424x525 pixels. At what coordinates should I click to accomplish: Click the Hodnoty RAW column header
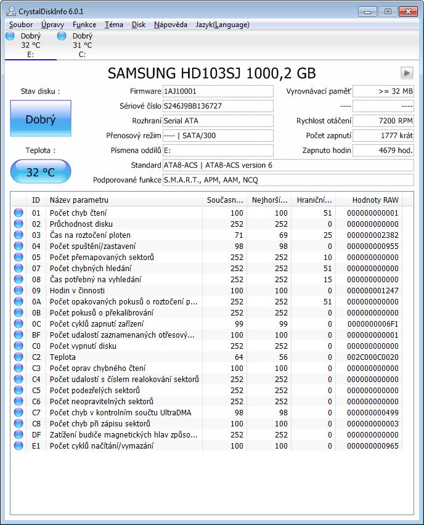(x=369, y=200)
